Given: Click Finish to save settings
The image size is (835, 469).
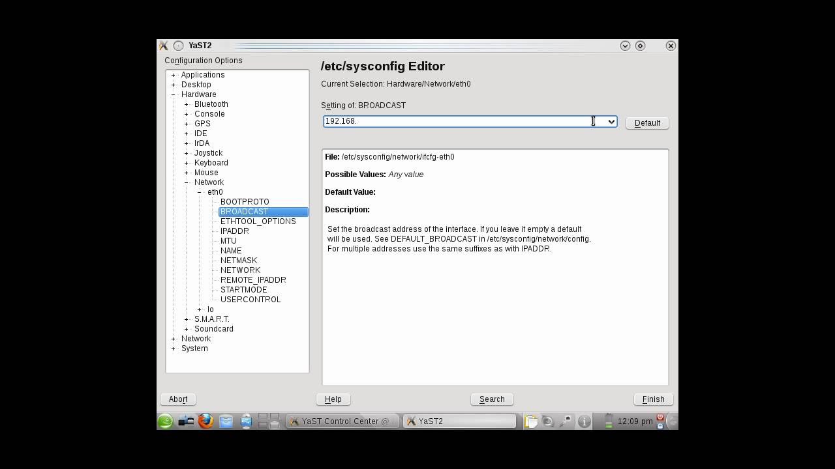Looking at the screenshot, I should tap(653, 399).
